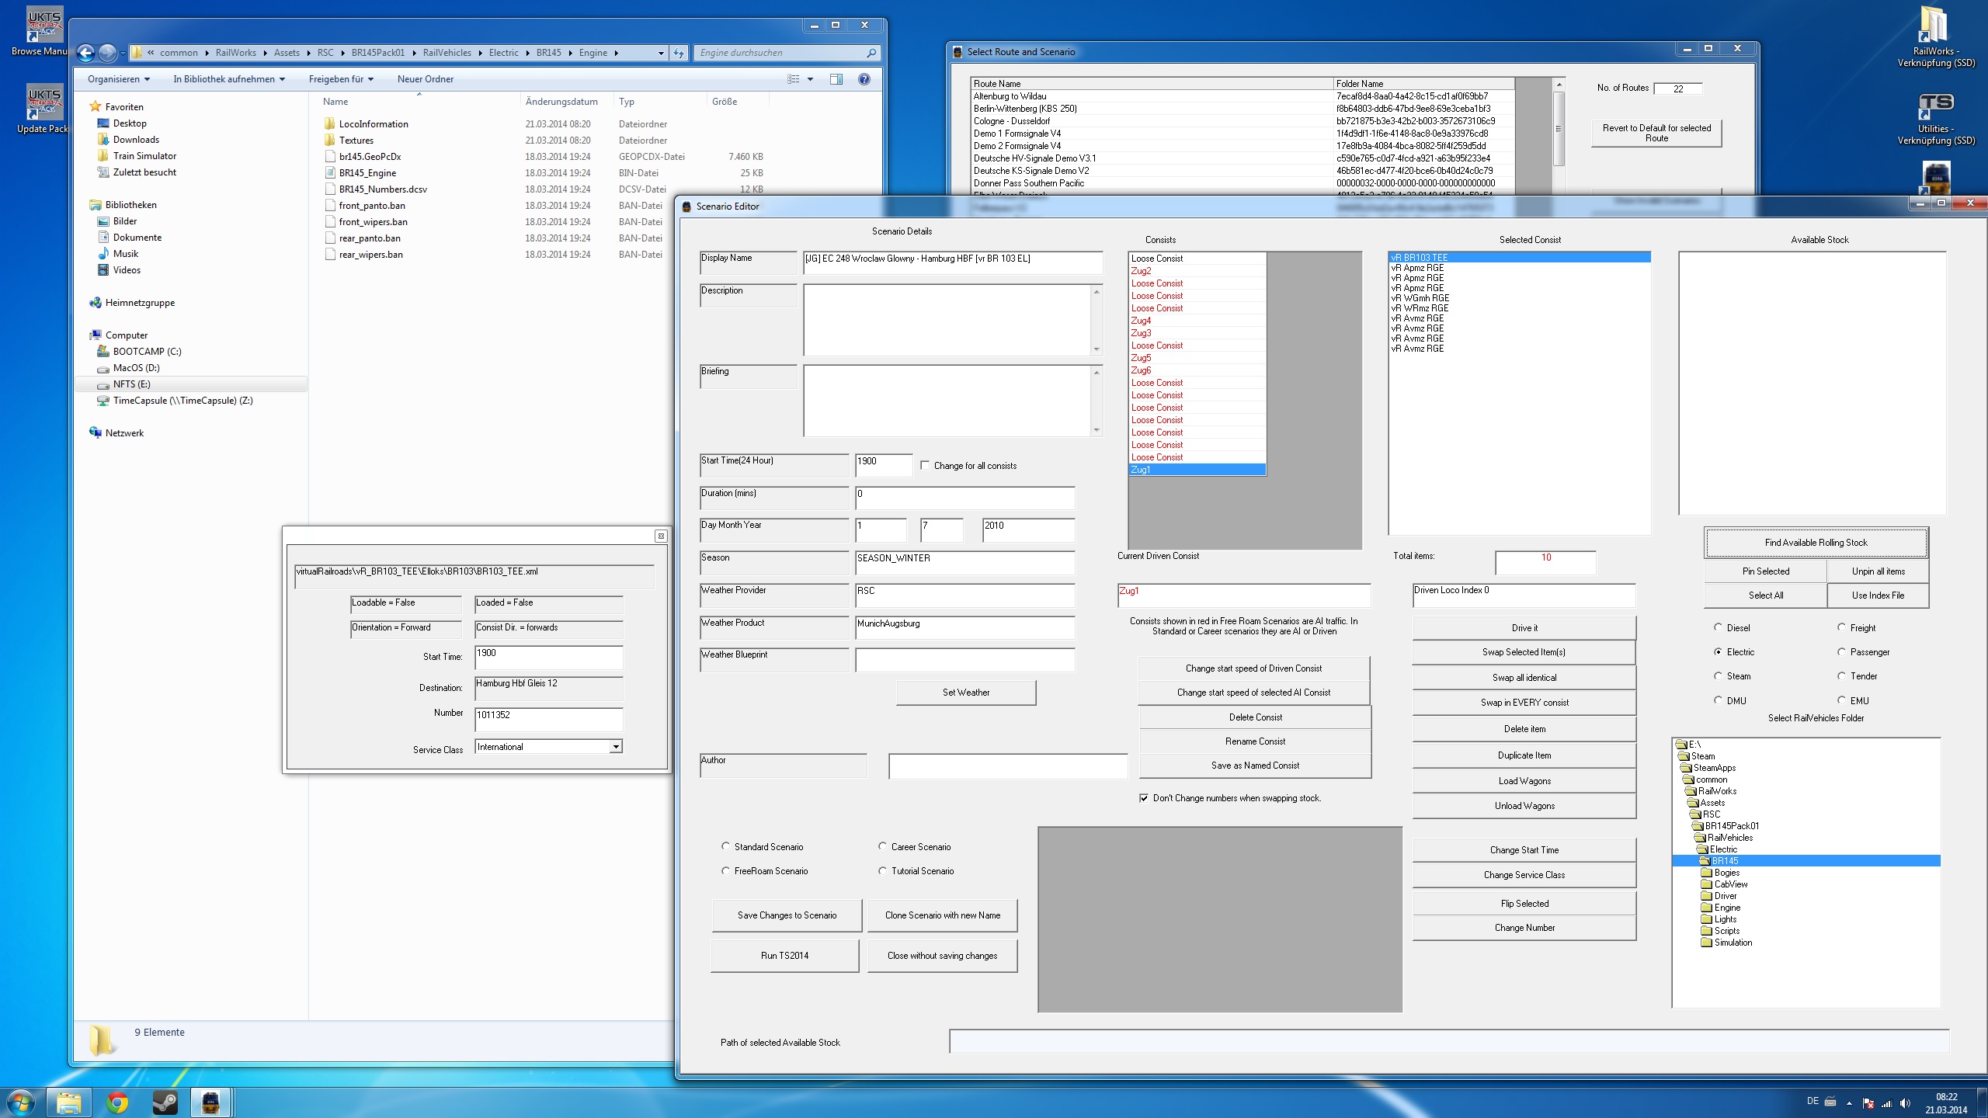Close the small consist details popup
The image size is (1988, 1118).
(661, 536)
